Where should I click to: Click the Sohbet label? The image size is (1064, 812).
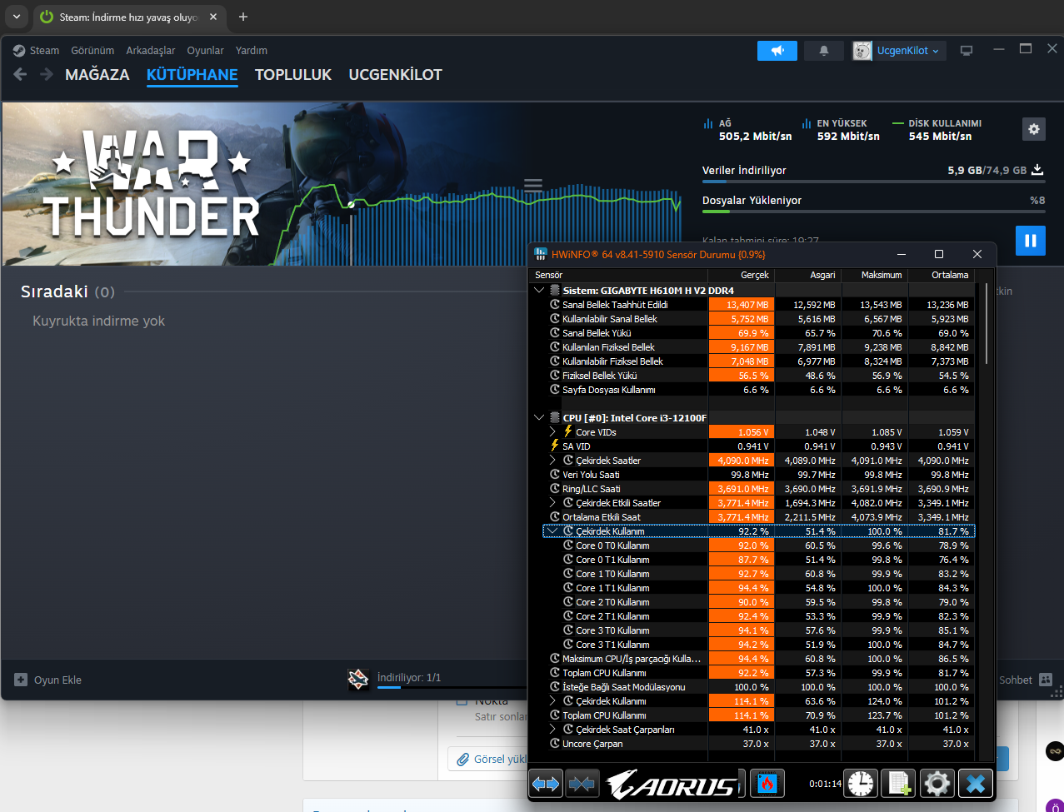(1016, 680)
